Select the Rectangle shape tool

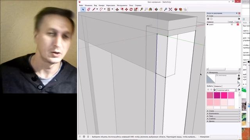109,9
